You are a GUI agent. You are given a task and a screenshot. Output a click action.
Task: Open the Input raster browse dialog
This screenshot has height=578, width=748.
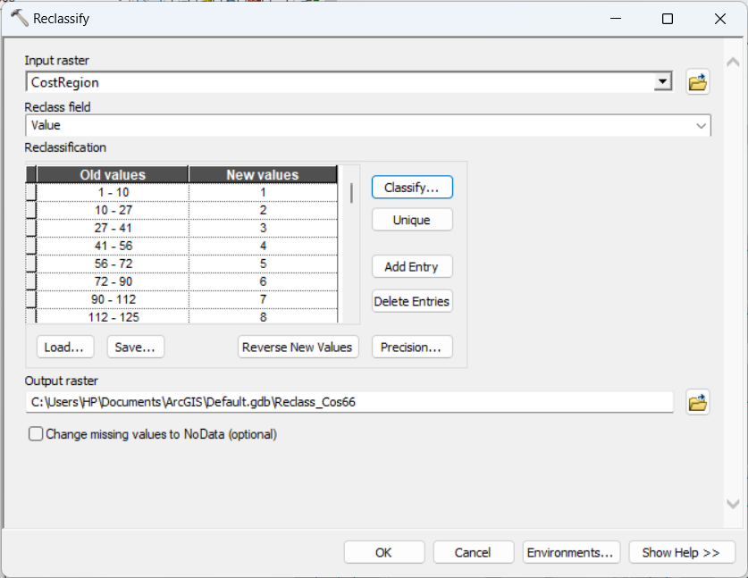(x=697, y=81)
